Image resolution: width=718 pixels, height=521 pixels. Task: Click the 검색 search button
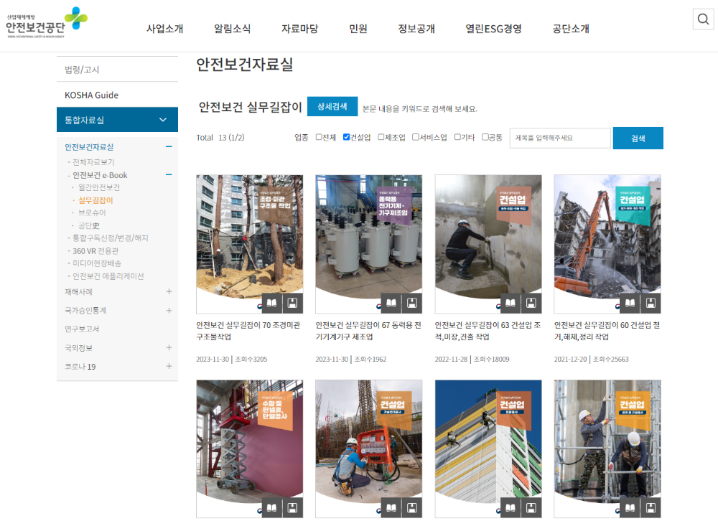point(638,138)
